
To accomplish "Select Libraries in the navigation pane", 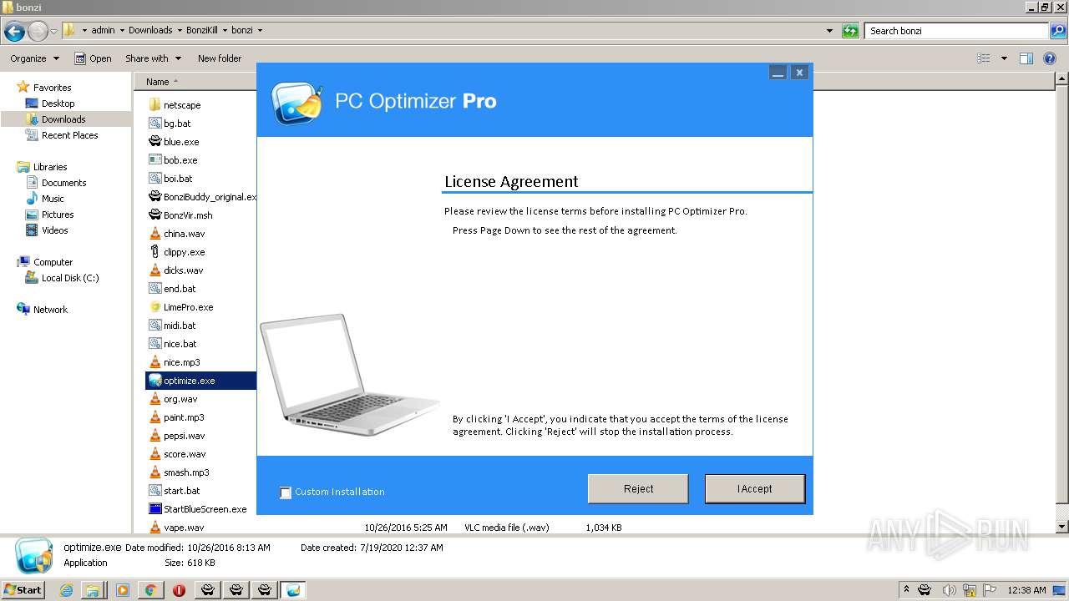I will 50,167.
